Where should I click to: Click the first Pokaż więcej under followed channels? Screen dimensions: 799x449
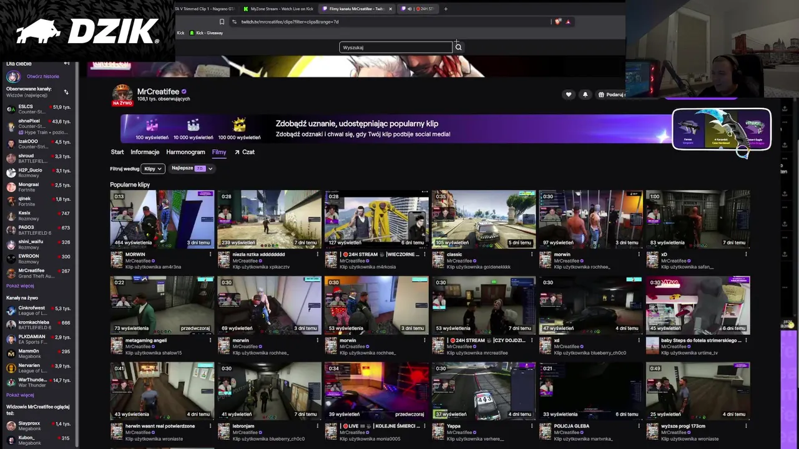(20, 286)
